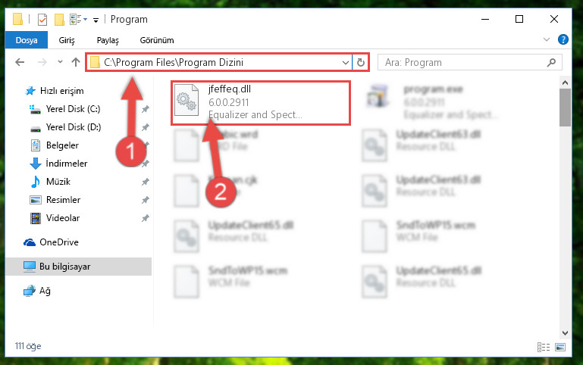Expand the ribbon with the chevron

pos(546,39)
